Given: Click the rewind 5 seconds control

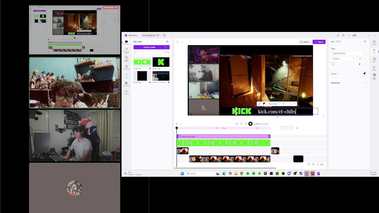Looking at the screenshot, I should coord(241,124).
